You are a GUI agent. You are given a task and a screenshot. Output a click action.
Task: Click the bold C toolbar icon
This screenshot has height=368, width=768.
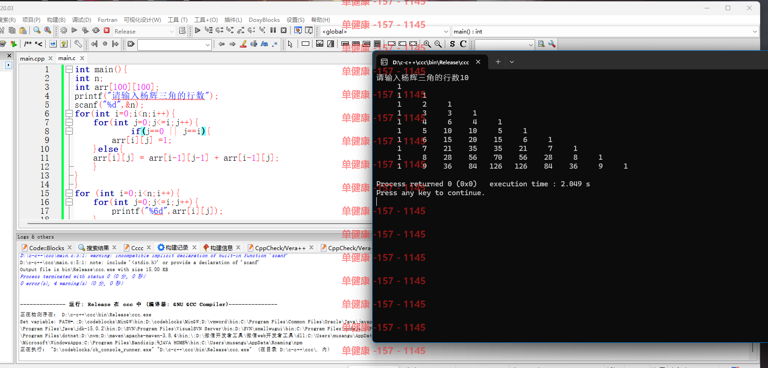(x=463, y=44)
